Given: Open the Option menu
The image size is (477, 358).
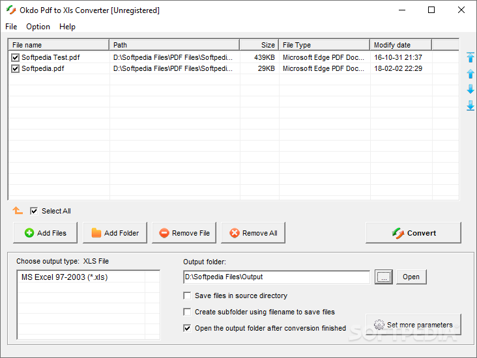Looking at the screenshot, I should 38,27.
